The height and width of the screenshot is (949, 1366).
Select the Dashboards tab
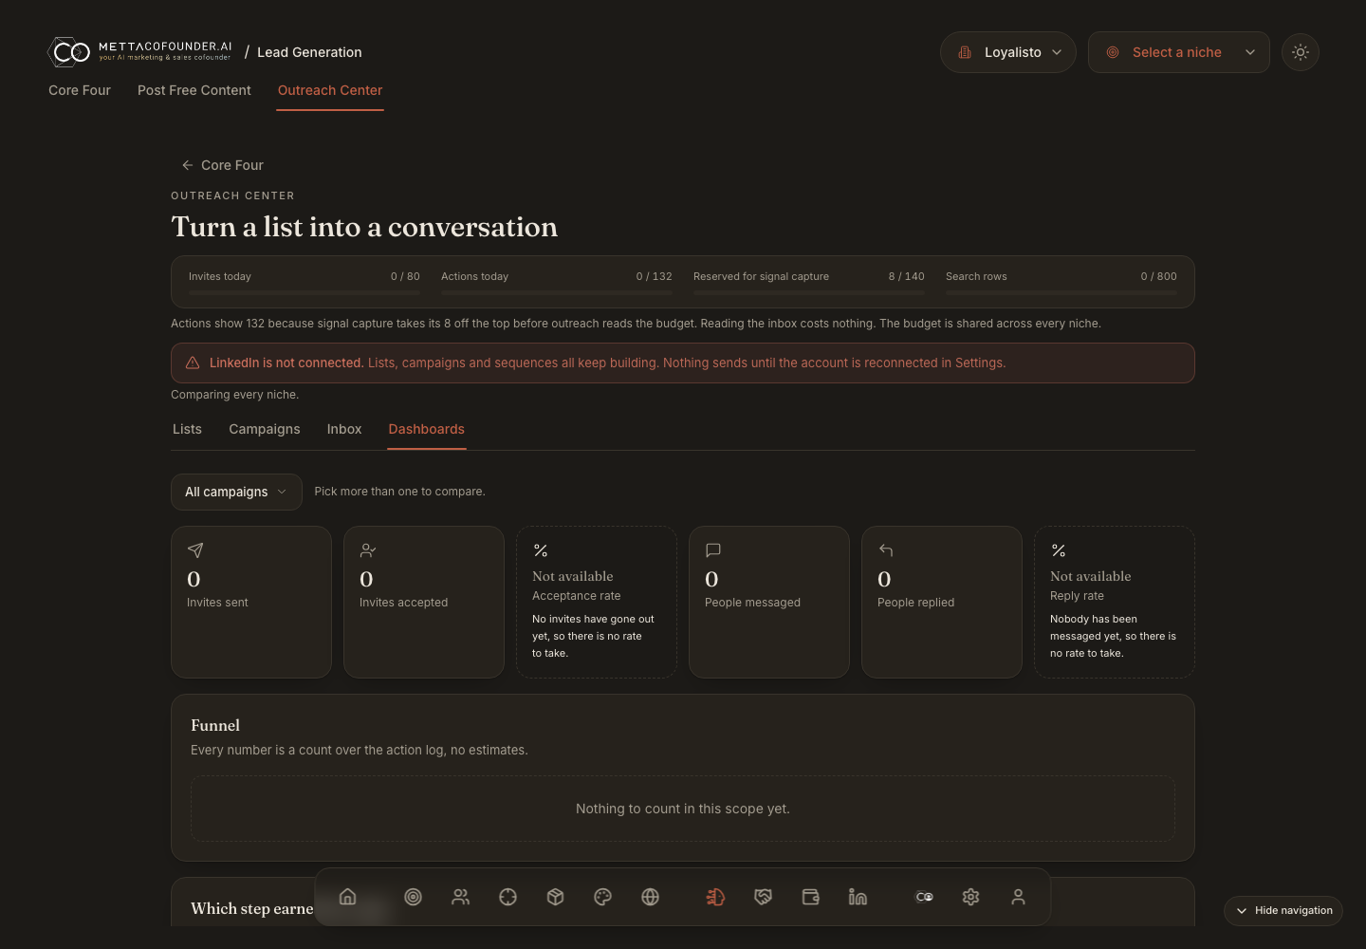(x=427, y=429)
